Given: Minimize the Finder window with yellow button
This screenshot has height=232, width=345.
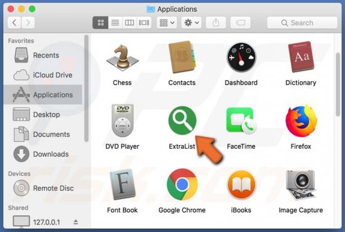Looking at the screenshot, I should pyautogui.click(x=22, y=9).
